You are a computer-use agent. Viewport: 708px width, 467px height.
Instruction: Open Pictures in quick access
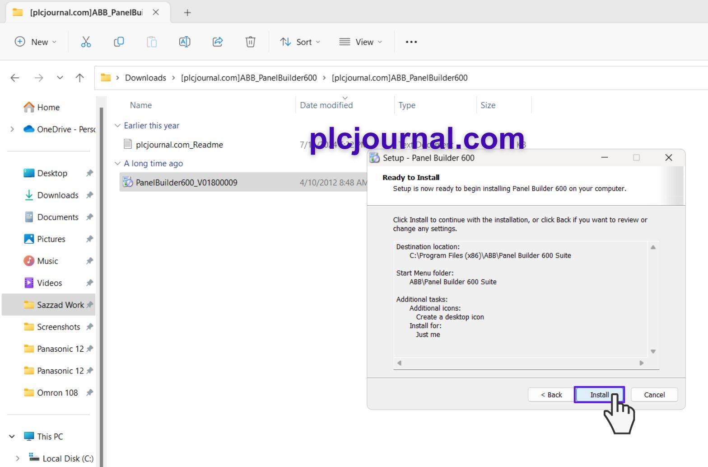(51, 239)
